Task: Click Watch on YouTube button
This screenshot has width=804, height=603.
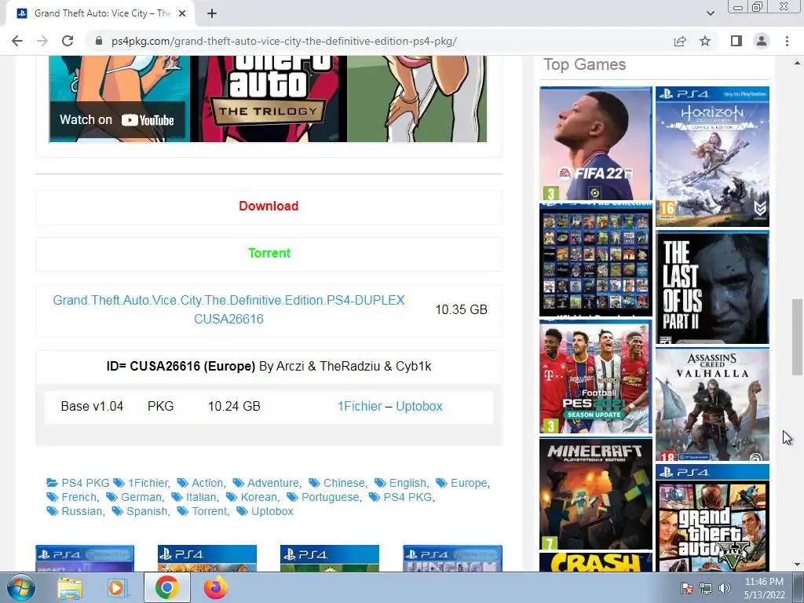Action: pos(117,120)
